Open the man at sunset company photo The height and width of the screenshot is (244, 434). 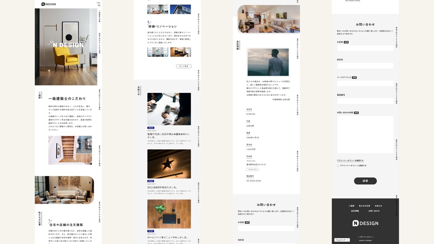pyautogui.click(x=268, y=62)
